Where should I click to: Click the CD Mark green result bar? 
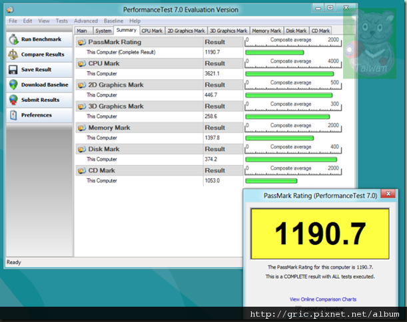pos(271,181)
